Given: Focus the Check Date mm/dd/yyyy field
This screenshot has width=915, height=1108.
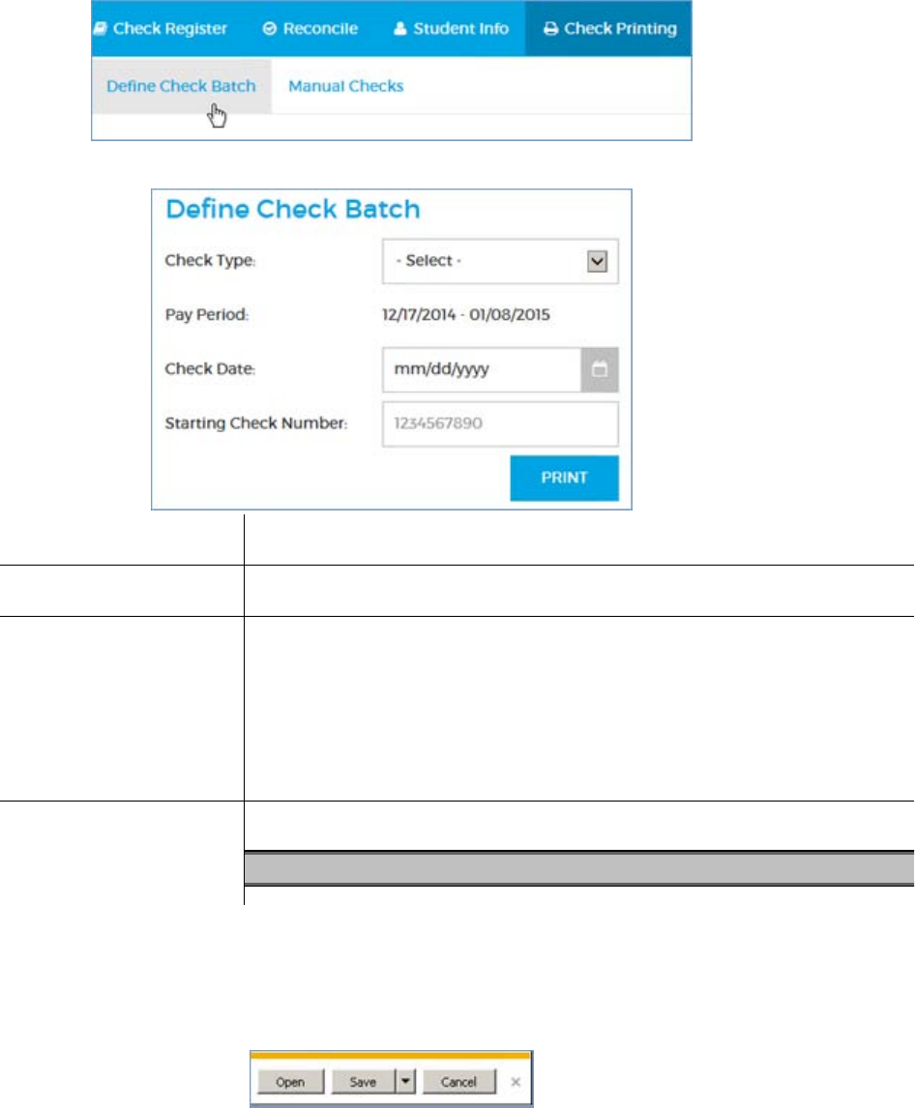Looking at the screenshot, I should pyautogui.click(x=482, y=369).
